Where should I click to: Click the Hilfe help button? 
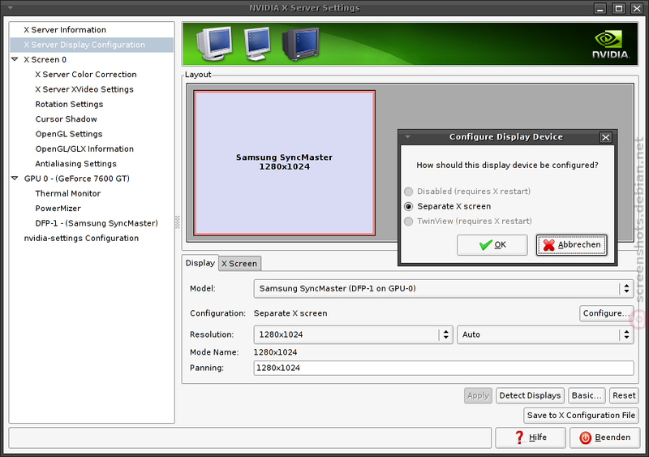coord(531,438)
